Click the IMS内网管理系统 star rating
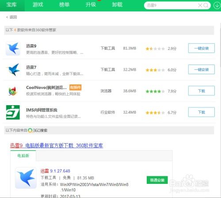 point(155,113)
